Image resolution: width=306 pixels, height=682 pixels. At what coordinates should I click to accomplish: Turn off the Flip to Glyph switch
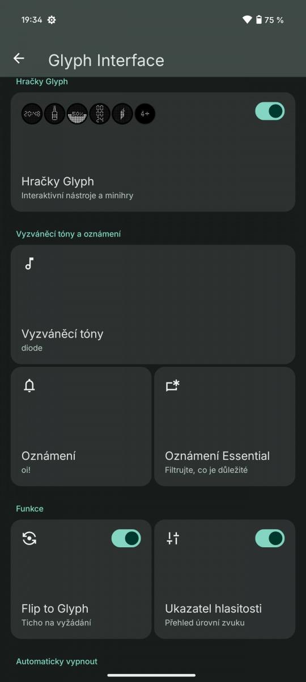(x=126, y=538)
